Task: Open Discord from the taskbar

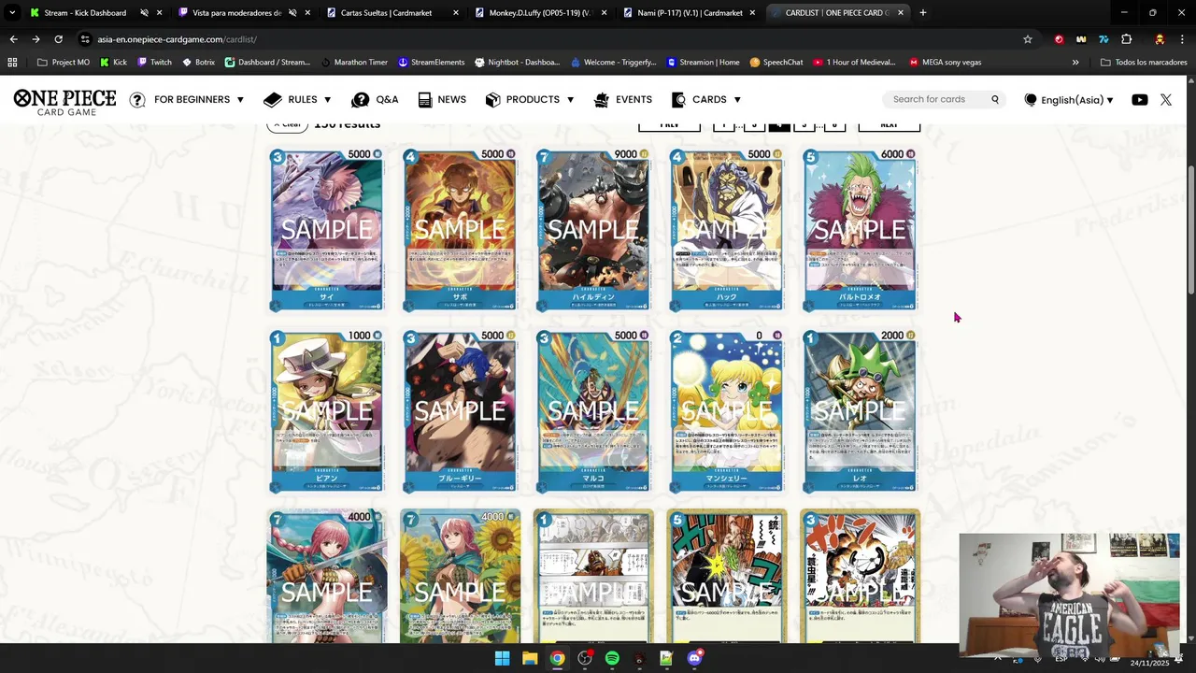Action: point(694,658)
